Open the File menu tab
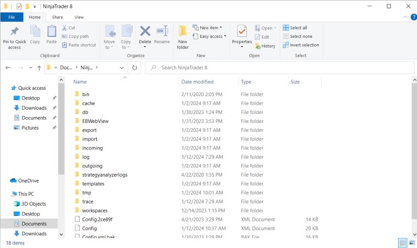Viewport: 417px width, 248px height. (12, 17)
